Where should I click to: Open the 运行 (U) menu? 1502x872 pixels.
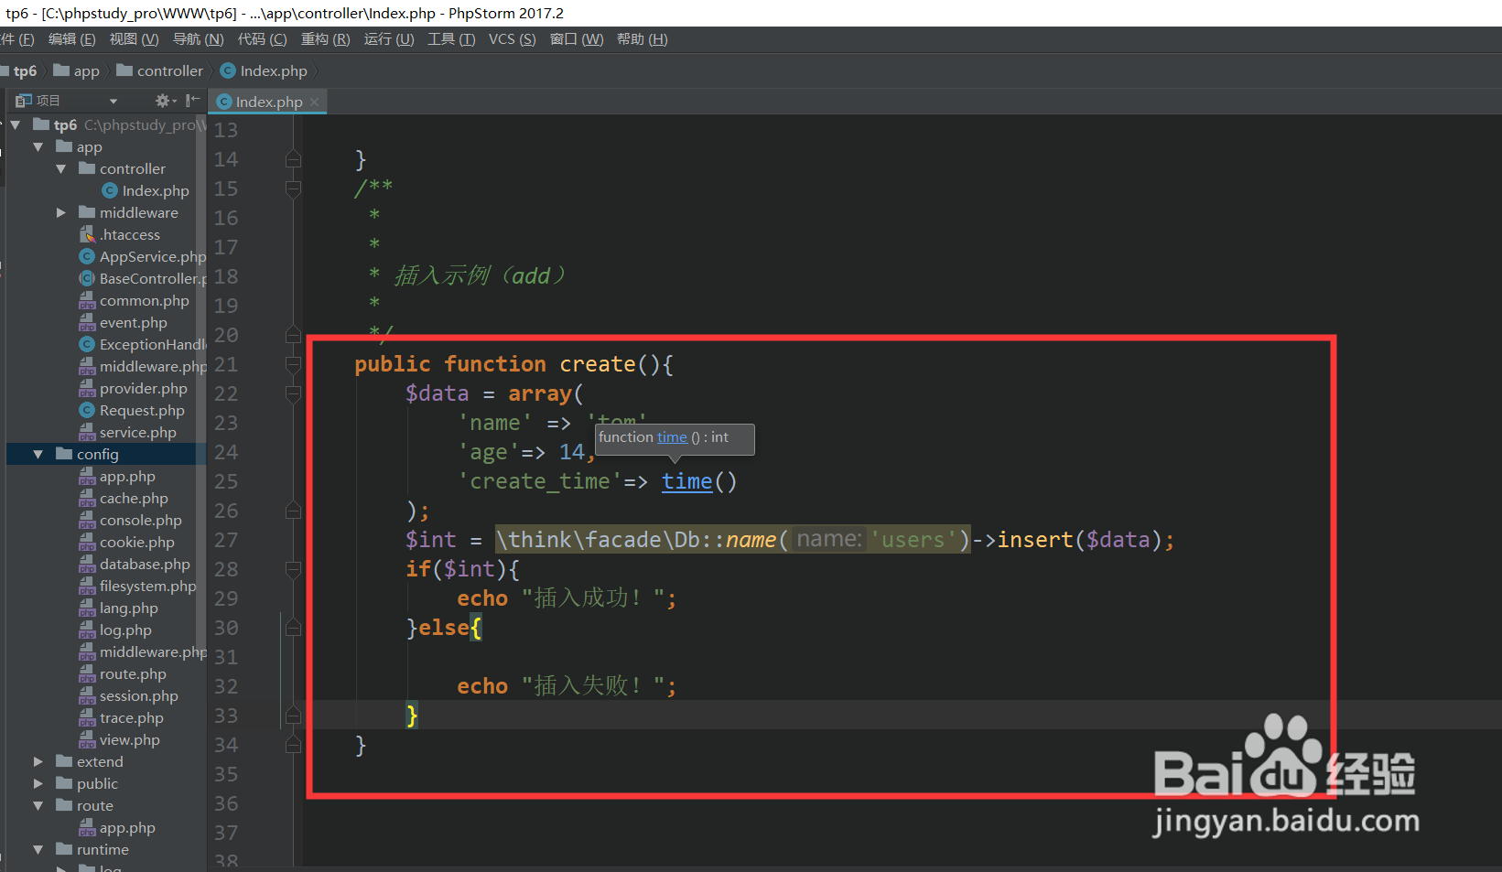click(x=389, y=39)
